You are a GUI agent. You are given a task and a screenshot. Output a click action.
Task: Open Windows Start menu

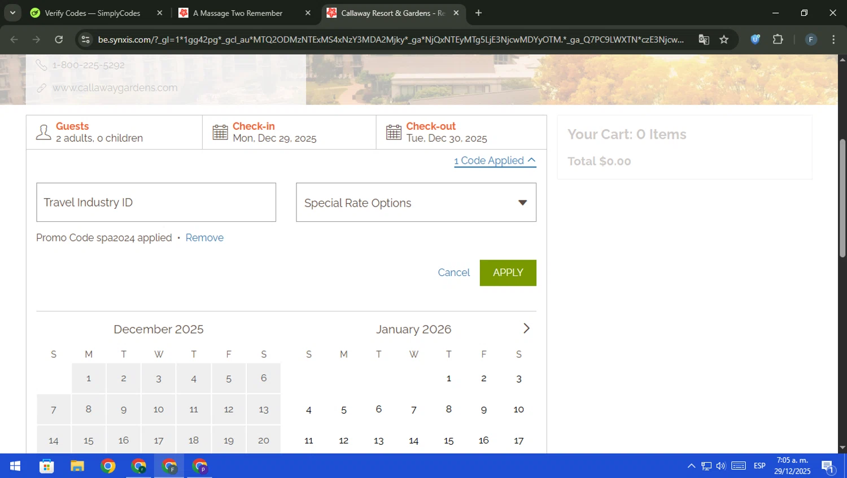coord(15,466)
